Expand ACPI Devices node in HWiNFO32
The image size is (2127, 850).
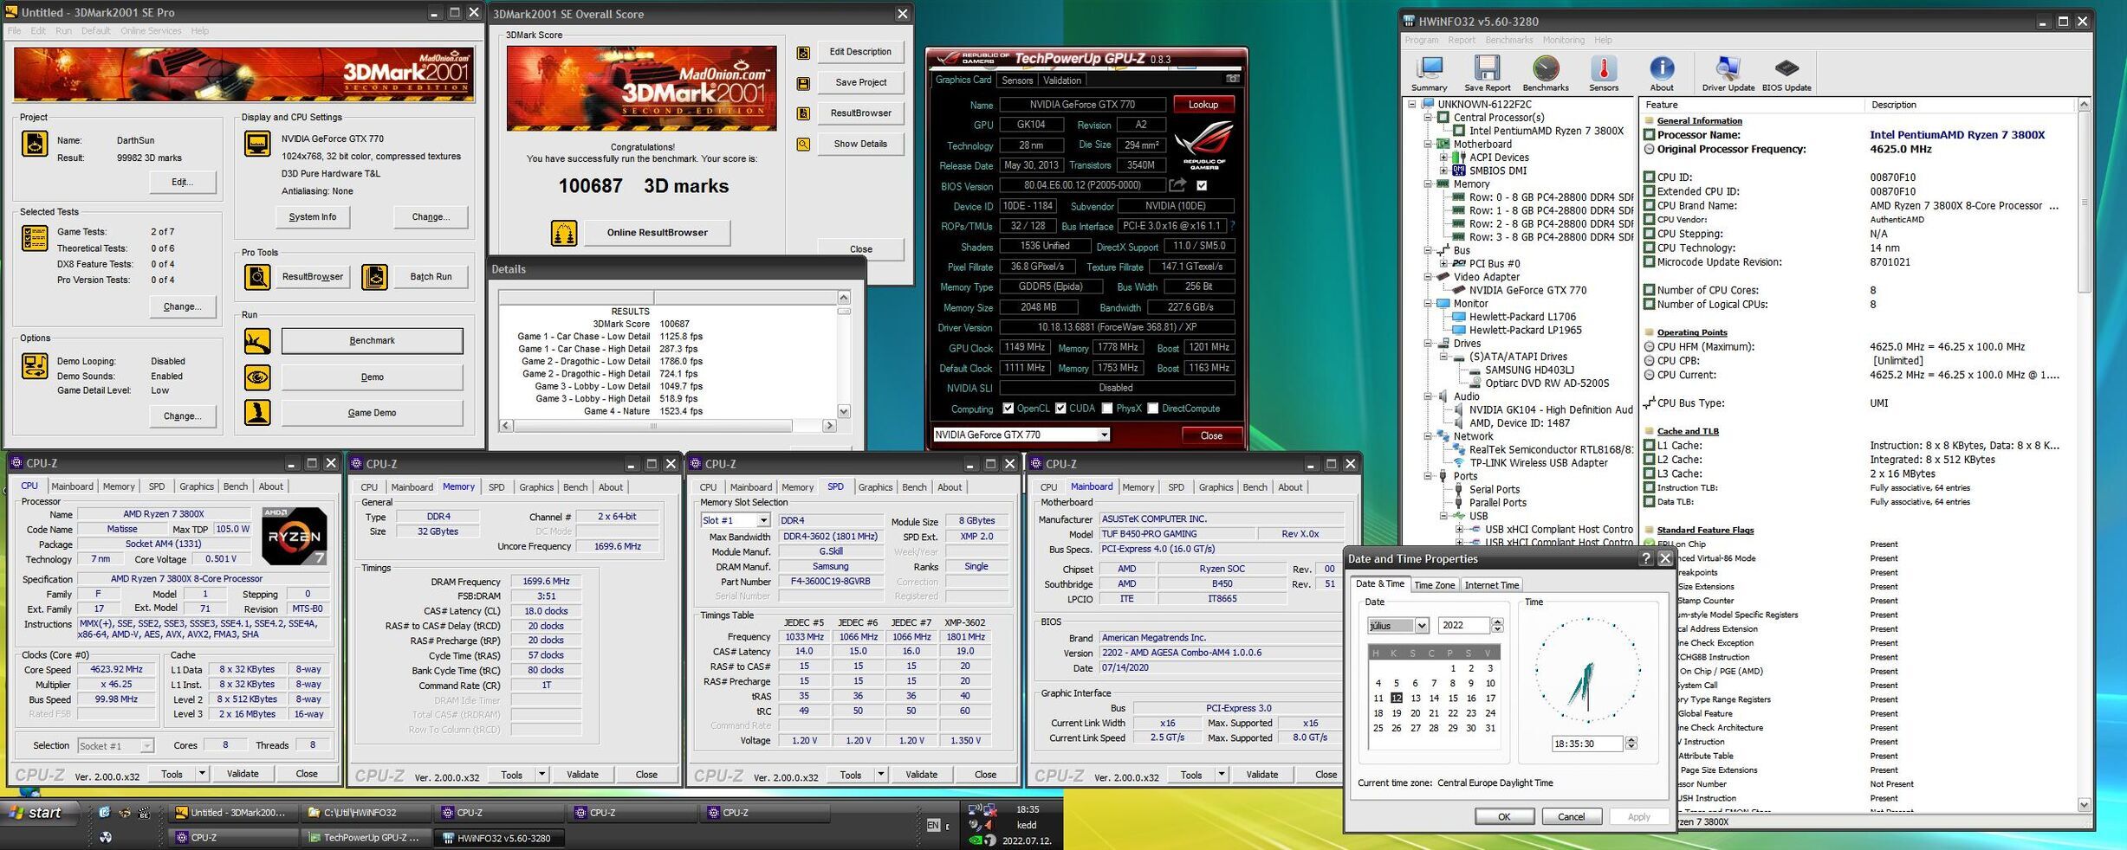click(x=1443, y=158)
